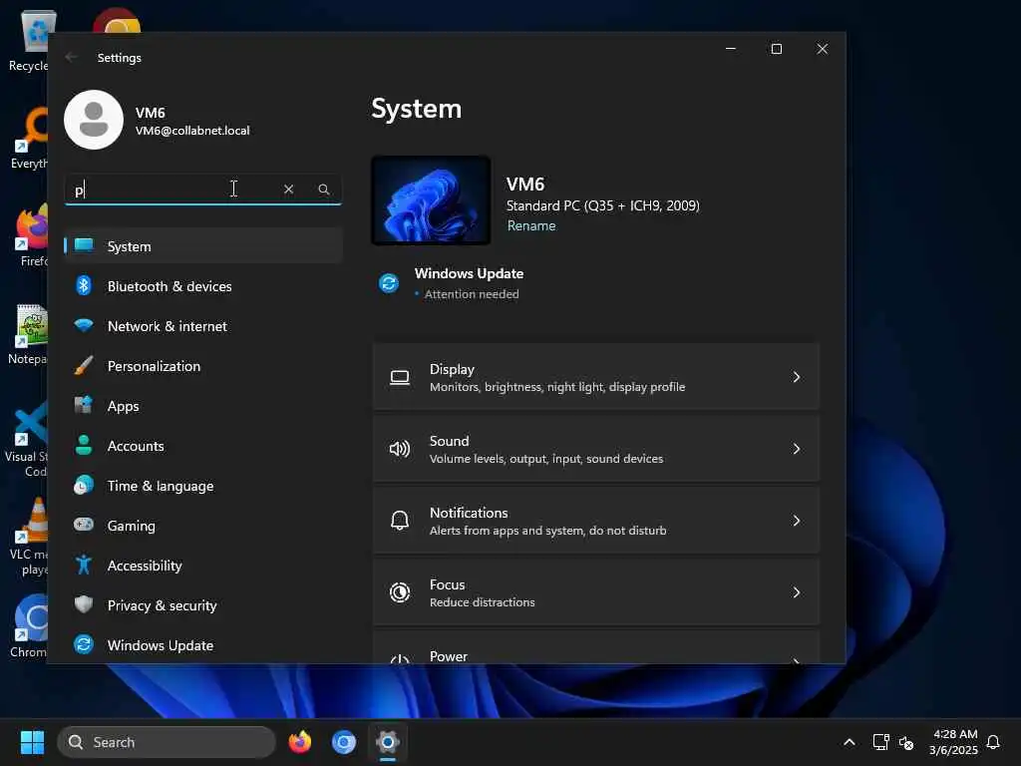This screenshot has height=766, width=1021.
Task: Open Display settings card
Action: pos(596,377)
